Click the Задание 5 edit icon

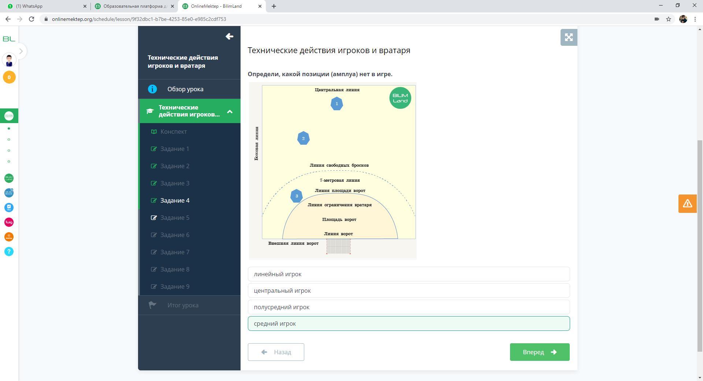(154, 218)
